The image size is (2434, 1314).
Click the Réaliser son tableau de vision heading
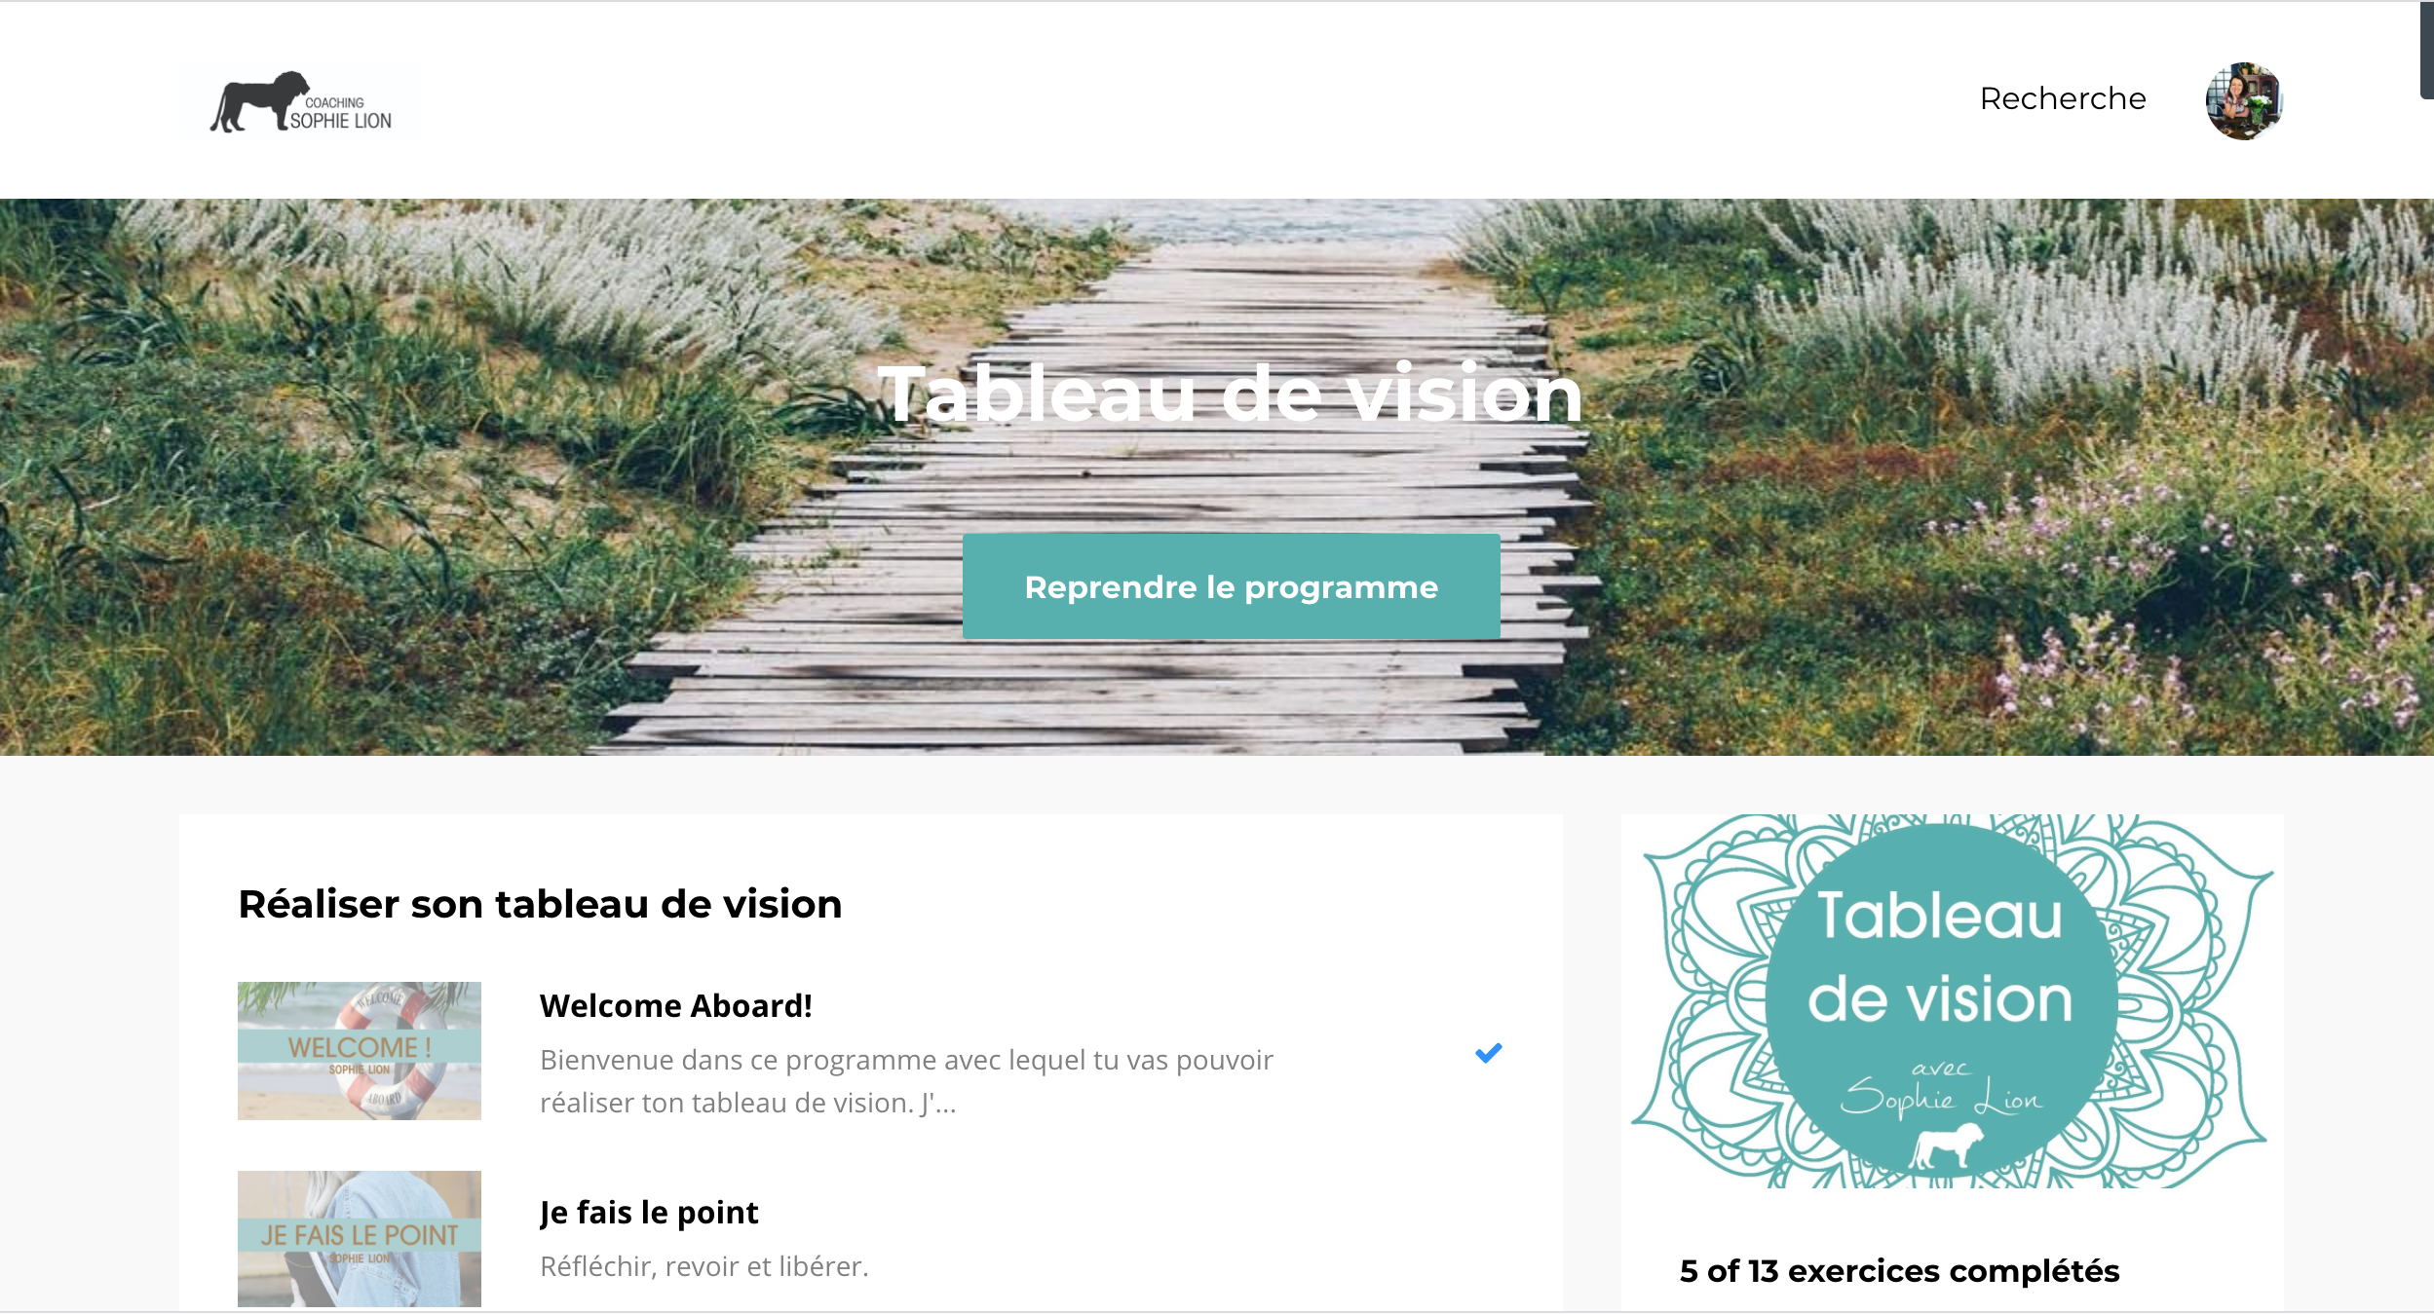point(540,904)
